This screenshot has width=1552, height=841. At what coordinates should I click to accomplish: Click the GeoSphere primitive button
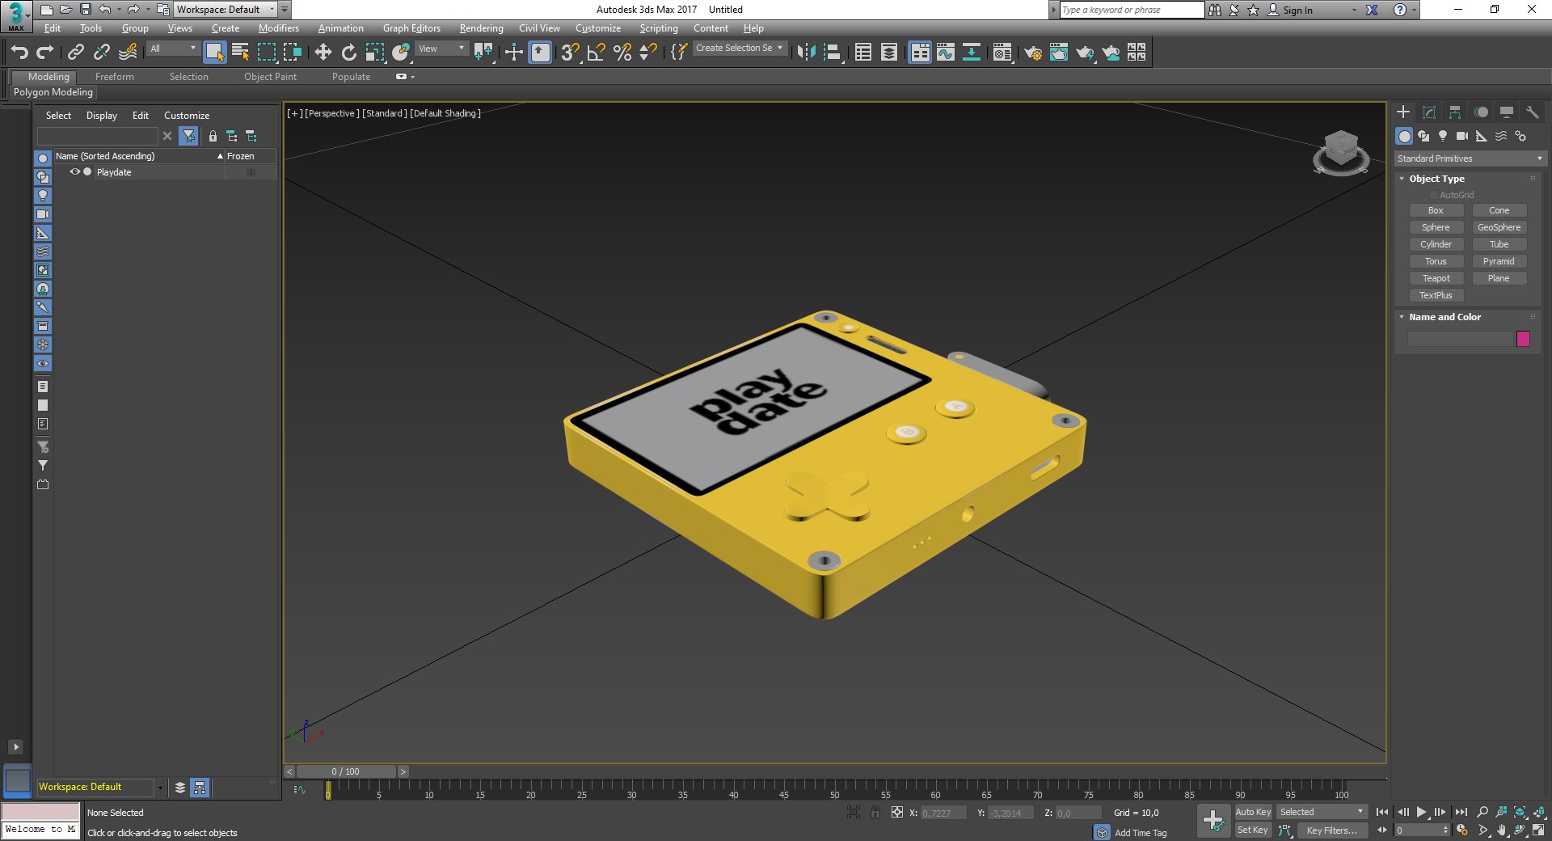1499,227
